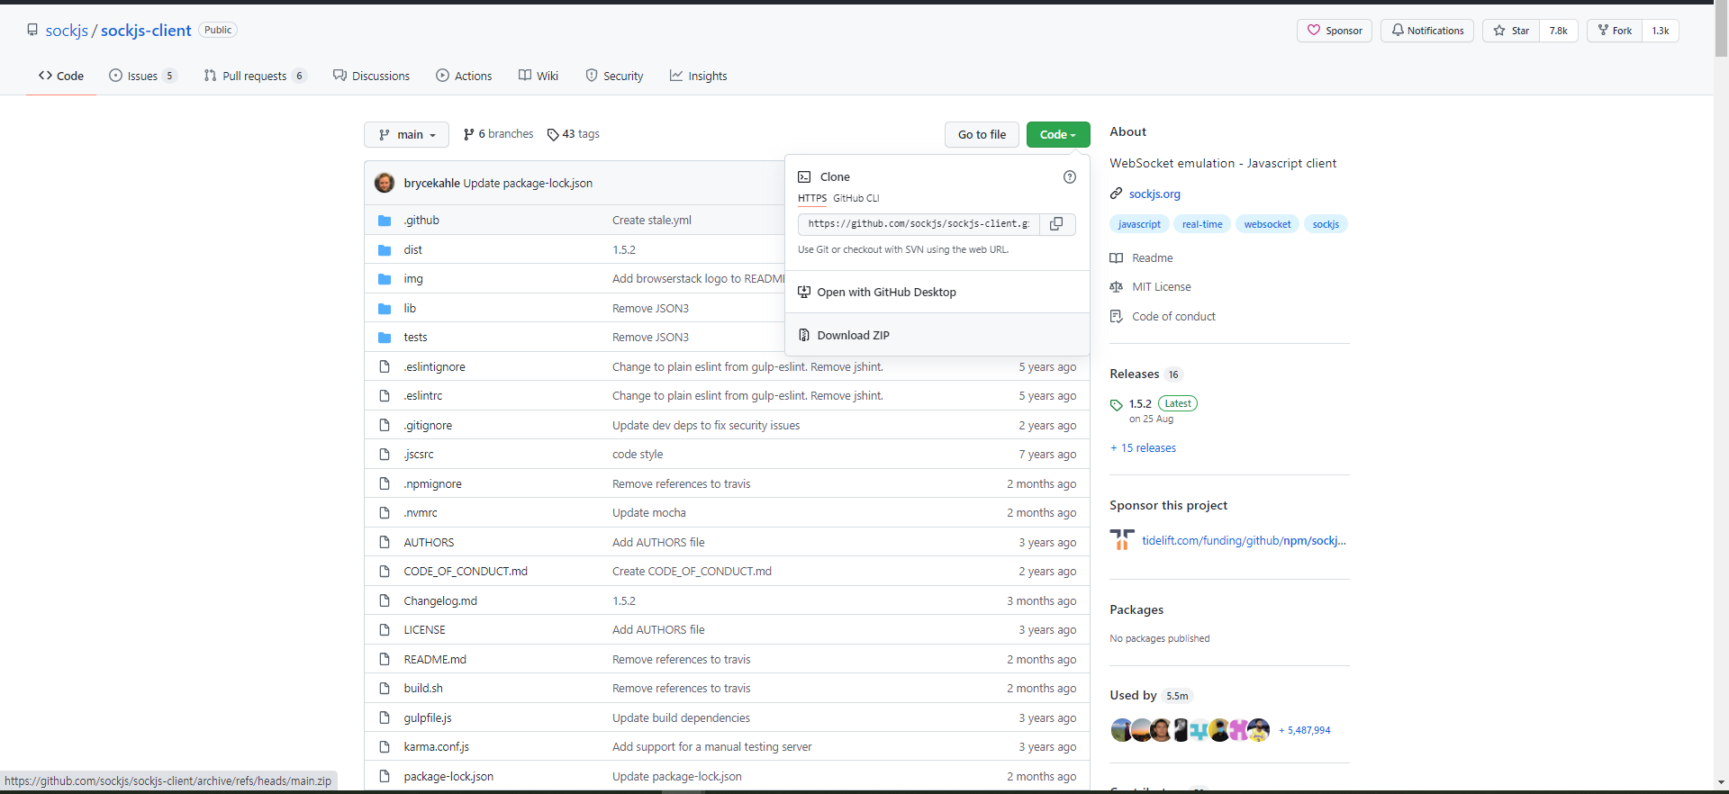Click the websocket topic tag
The image size is (1729, 794).
tap(1267, 224)
